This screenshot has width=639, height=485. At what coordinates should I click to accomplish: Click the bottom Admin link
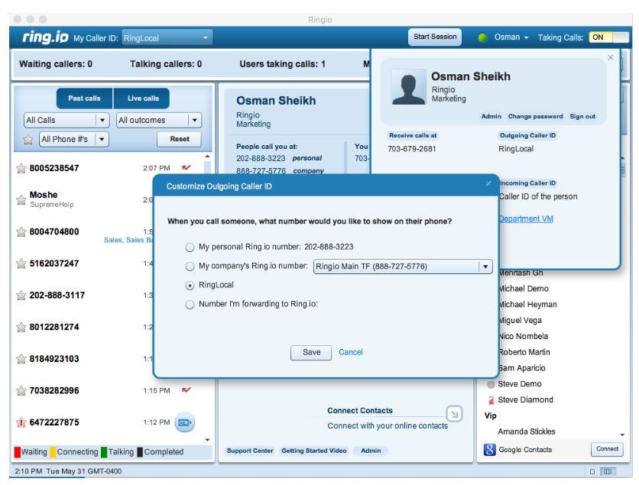[x=371, y=451]
